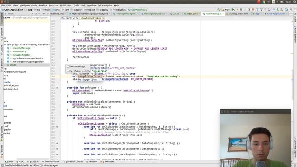
Task: Open the Chrome icon in system tray
Action: click(x=264, y=2)
